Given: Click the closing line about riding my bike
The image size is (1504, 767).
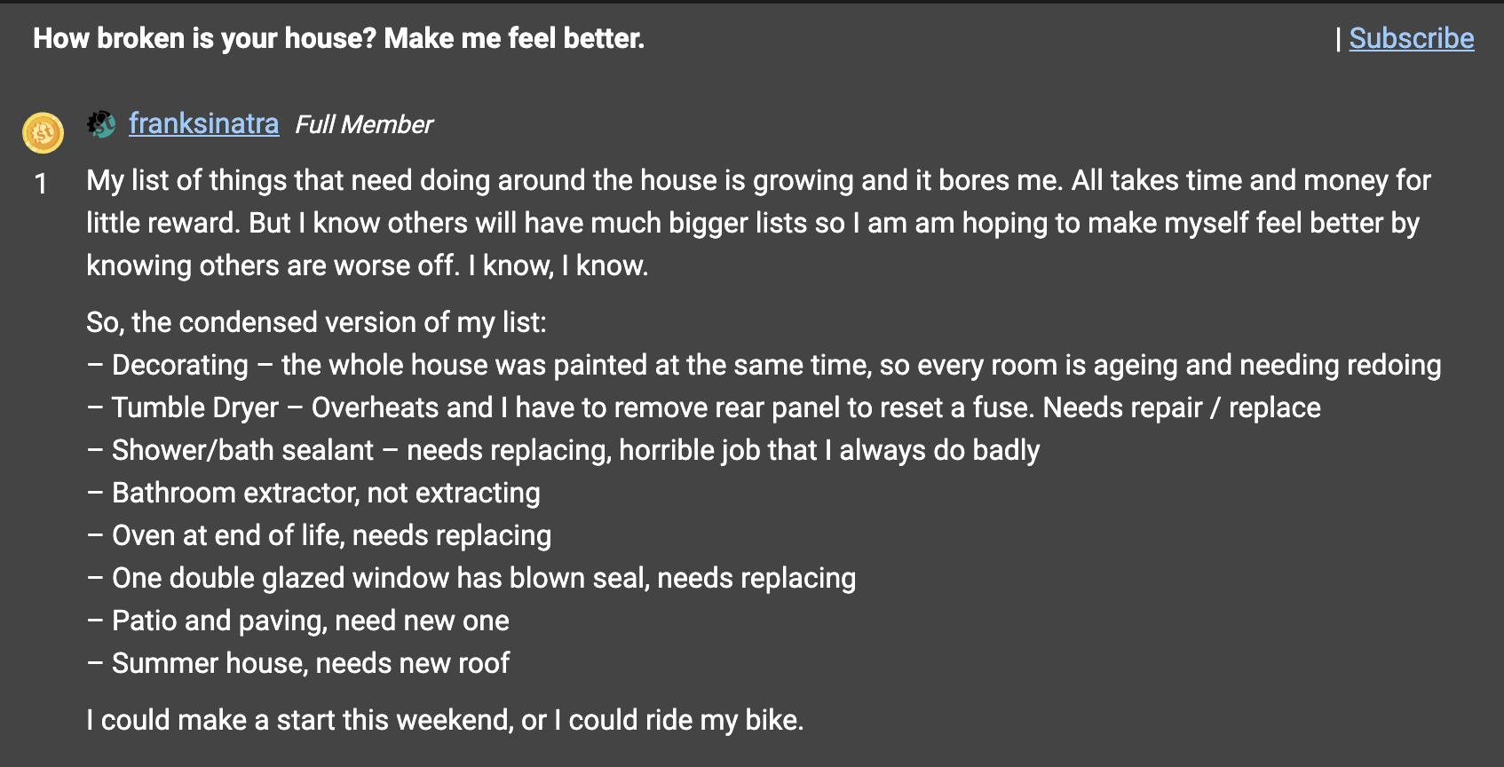Looking at the screenshot, I should click(445, 720).
